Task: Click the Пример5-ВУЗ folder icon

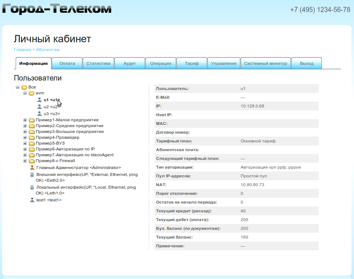Action: click(32, 144)
